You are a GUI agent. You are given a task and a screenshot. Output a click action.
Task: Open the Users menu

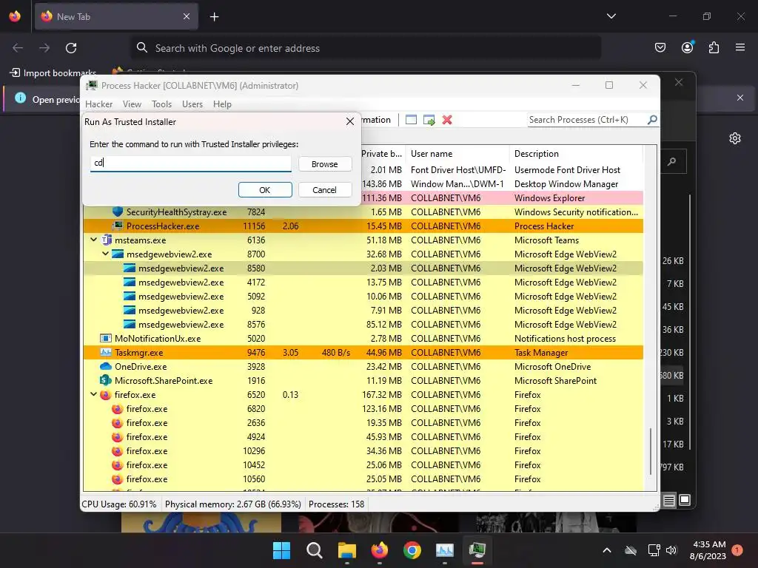tap(192, 104)
